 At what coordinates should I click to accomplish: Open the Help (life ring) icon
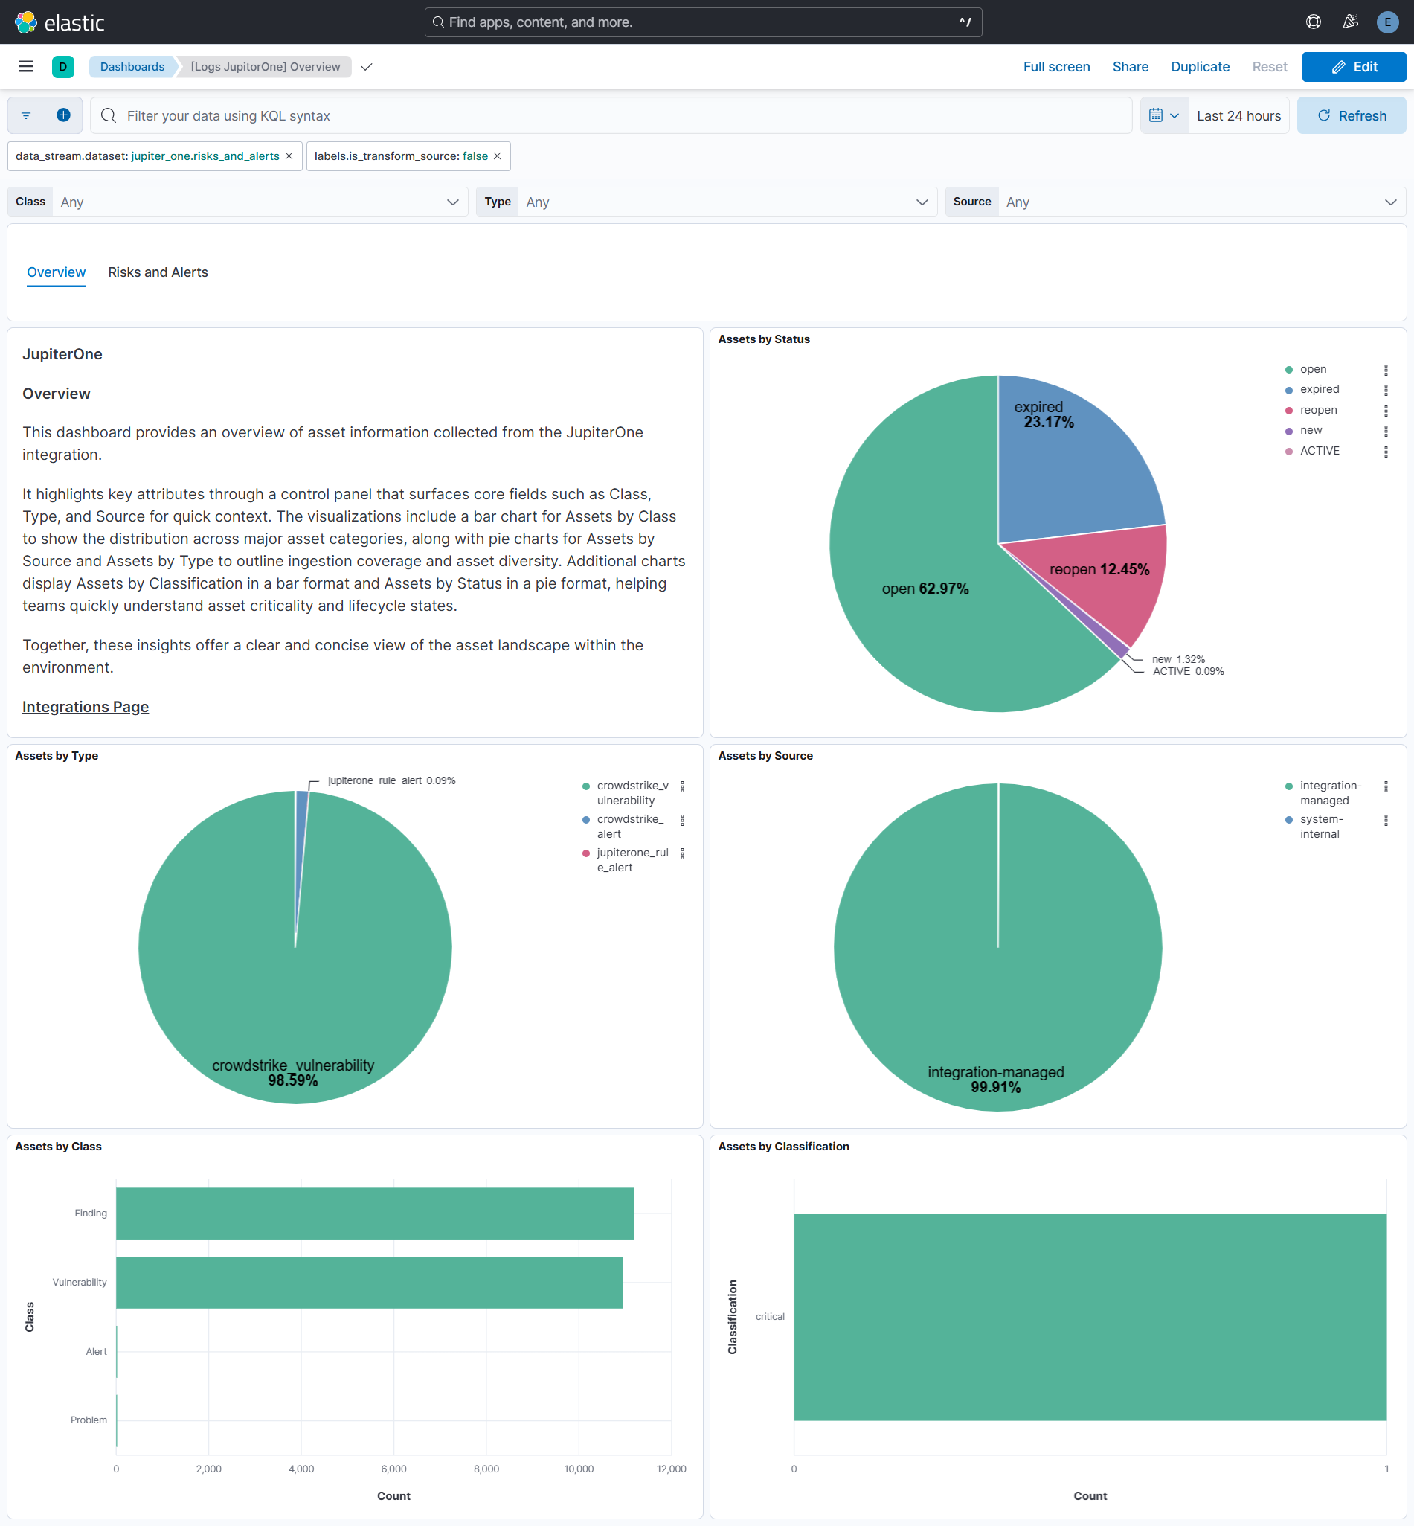click(x=1313, y=22)
